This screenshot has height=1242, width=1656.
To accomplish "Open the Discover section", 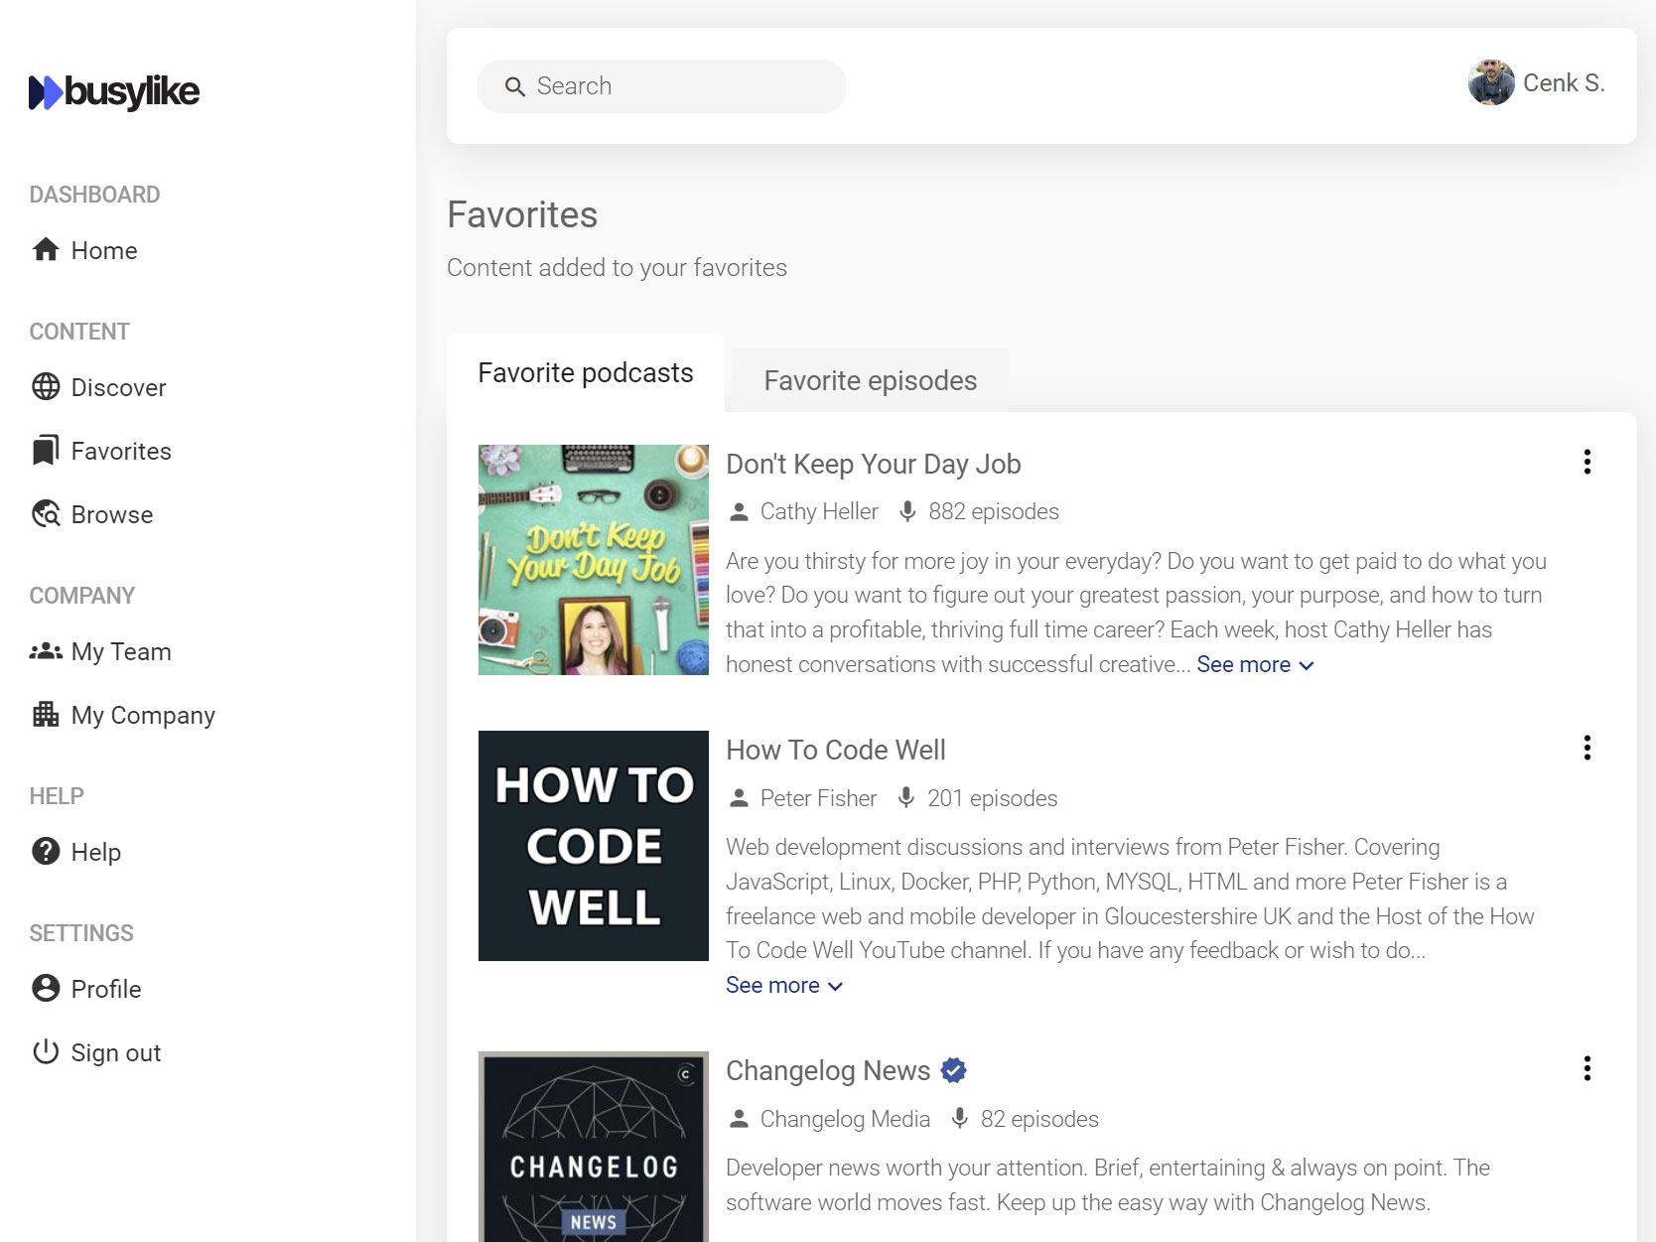I will pyautogui.click(x=118, y=387).
